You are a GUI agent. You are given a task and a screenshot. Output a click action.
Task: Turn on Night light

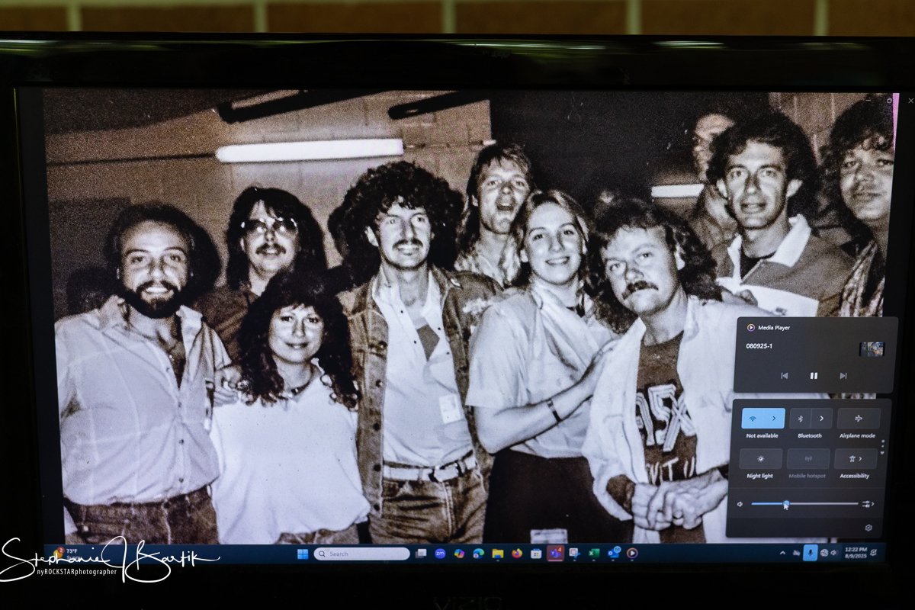pyautogui.click(x=760, y=459)
